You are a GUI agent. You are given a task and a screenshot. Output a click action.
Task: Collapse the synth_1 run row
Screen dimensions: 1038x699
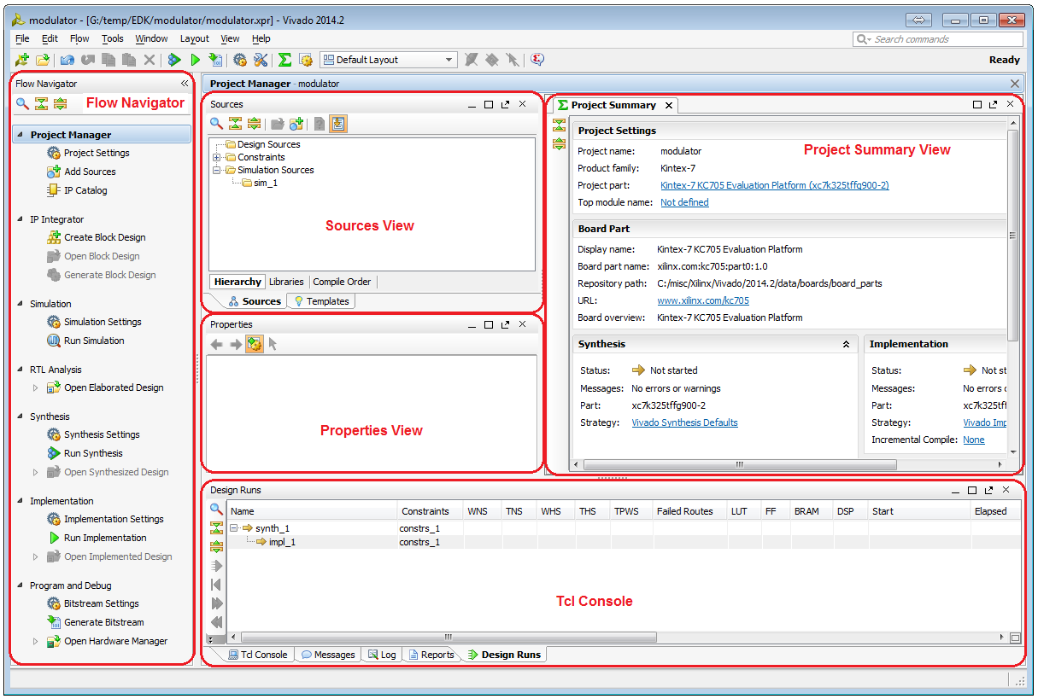pyautogui.click(x=234, y=528)
